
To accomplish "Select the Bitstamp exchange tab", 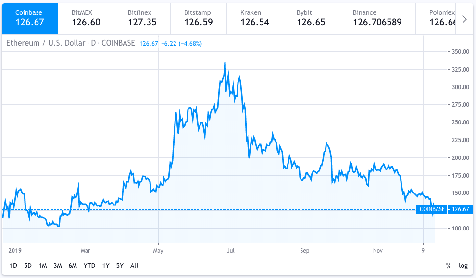I will click(199, 19).
